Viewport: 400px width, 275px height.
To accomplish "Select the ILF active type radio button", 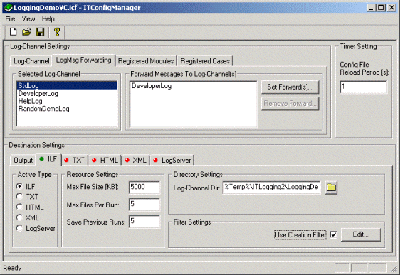I will (x=19, y=186).
